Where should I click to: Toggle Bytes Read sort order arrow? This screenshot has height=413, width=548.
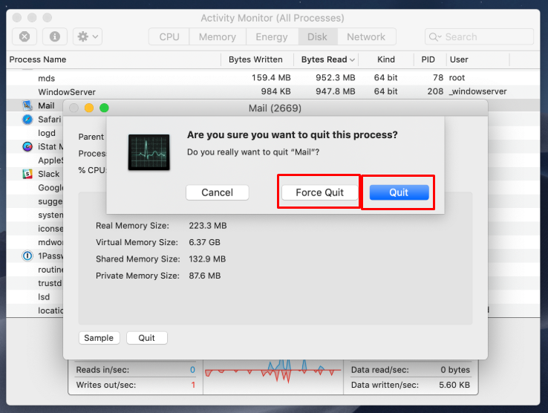(x=352, y=60)
